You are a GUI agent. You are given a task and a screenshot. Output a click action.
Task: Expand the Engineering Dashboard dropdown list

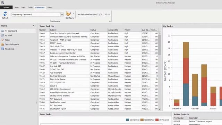pos(62,15)
